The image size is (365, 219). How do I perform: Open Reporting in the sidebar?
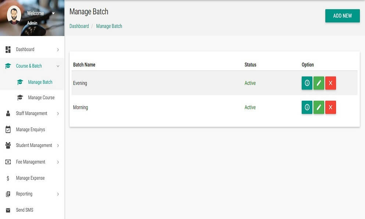24,194
